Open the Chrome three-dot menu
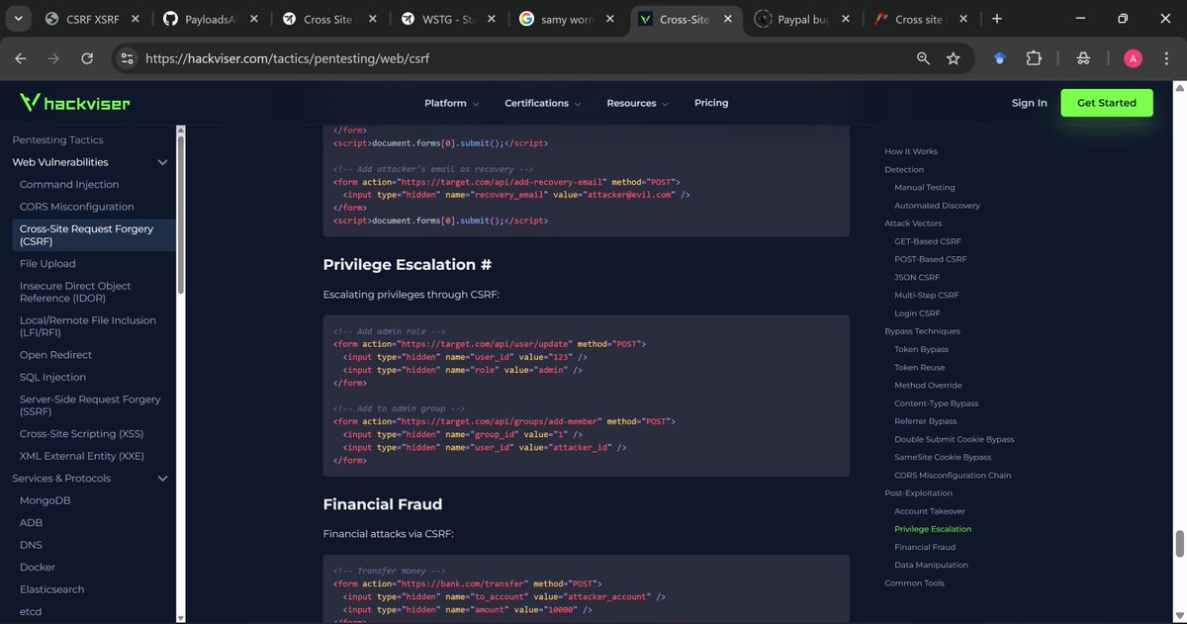 (x=1165, y=58)
